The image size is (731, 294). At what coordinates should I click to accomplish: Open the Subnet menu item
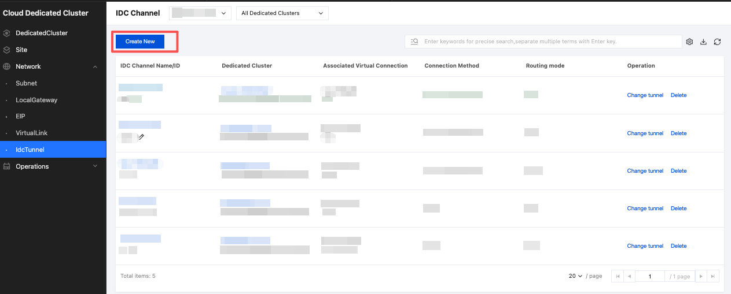27,83
